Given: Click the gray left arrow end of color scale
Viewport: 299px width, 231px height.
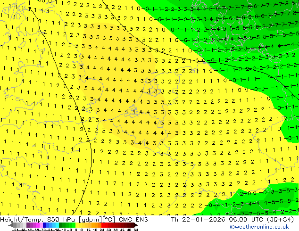Looking at the screenshot, I should click(10, 225).
